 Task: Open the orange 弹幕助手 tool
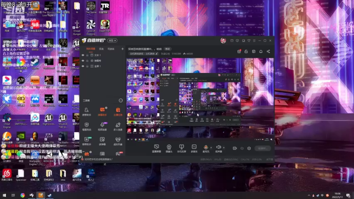[102, 112]
